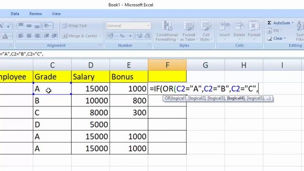
Task: Click inside the formula cell being edited
Action: pyautogui.click(x=204, y=89)
